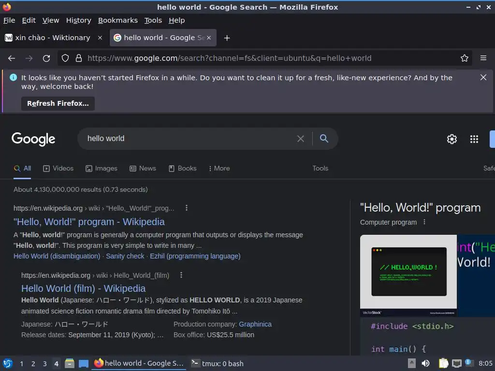Switch to workspace 4 on taskbar

[x=56, y=364]
